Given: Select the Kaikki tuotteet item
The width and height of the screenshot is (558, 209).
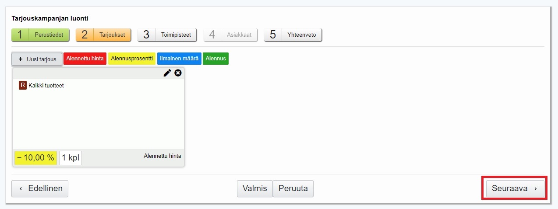Looking at the screenshot, I should tap(46, 86).
